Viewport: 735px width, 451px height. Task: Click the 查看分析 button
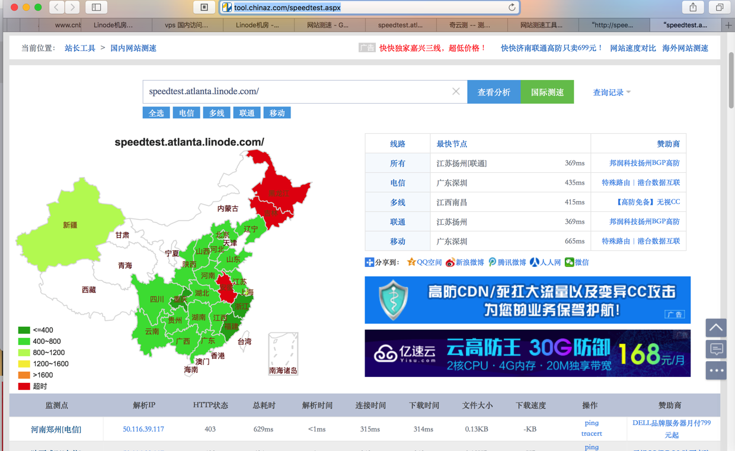(x=494, y=92)
